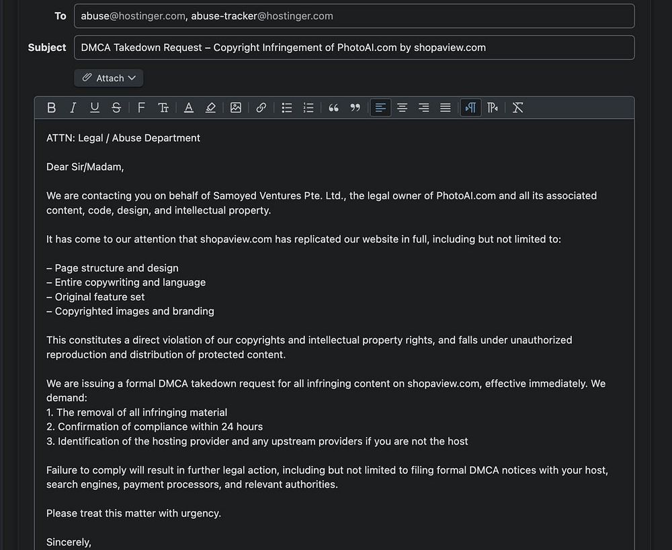Select recipient abuse@hostinger.com
Image resolution: width=672 pixels, height=550 pixels.
(x=133, y=16)
